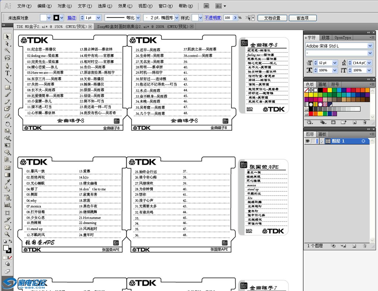The height and width of the screenshot is (291, 378).
Task: Open the font style dropdown
Action: pyautogui.click(x=370, y=53)
